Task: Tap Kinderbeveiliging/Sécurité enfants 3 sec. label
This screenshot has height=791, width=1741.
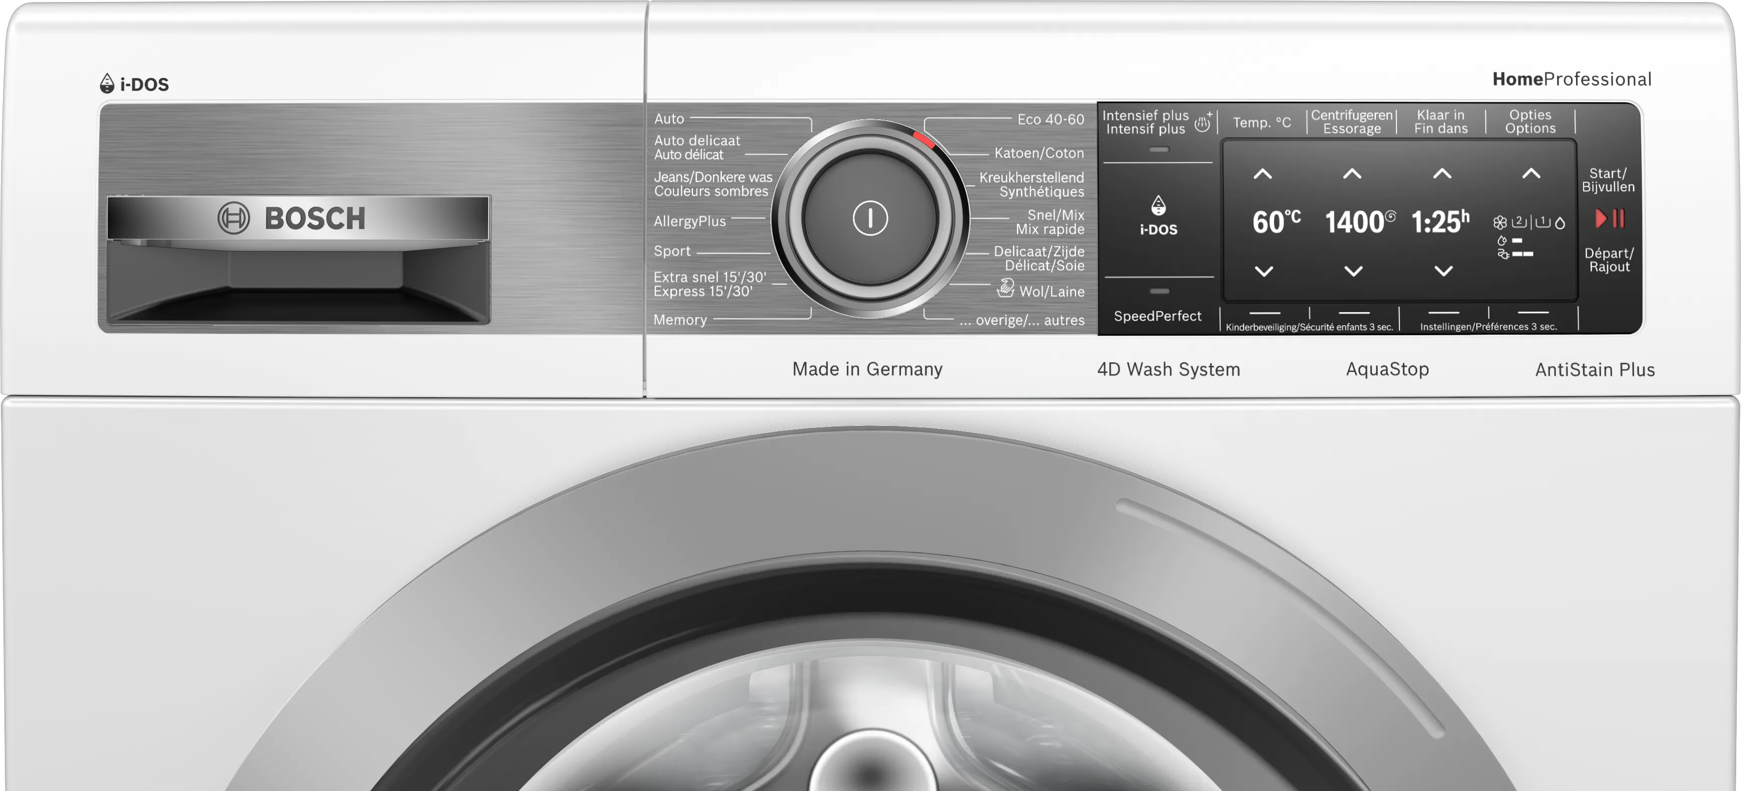Action: pos(1309,327)
